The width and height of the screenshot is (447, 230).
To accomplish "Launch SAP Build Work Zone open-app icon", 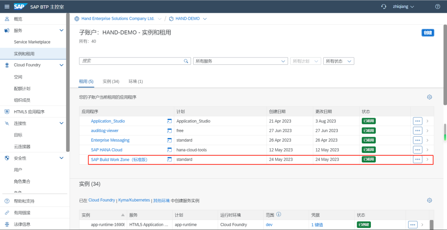I will (169, 159).
